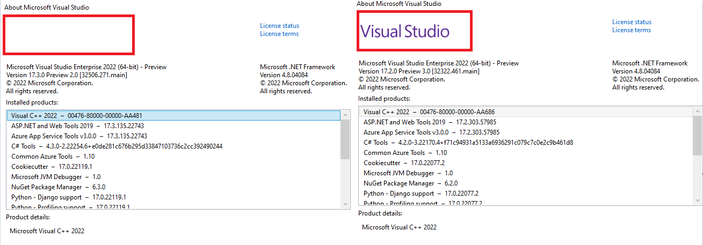This screenshot has height=245, width=703.
Task: Click Installed products label in 17.3.0 dialog
Action: 32,102
